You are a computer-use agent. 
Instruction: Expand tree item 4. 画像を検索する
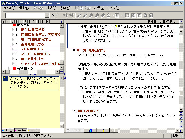(x=13, y=44)
